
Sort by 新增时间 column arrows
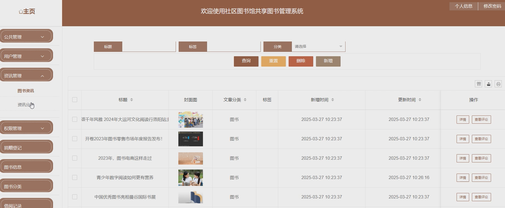pos(333,100)
